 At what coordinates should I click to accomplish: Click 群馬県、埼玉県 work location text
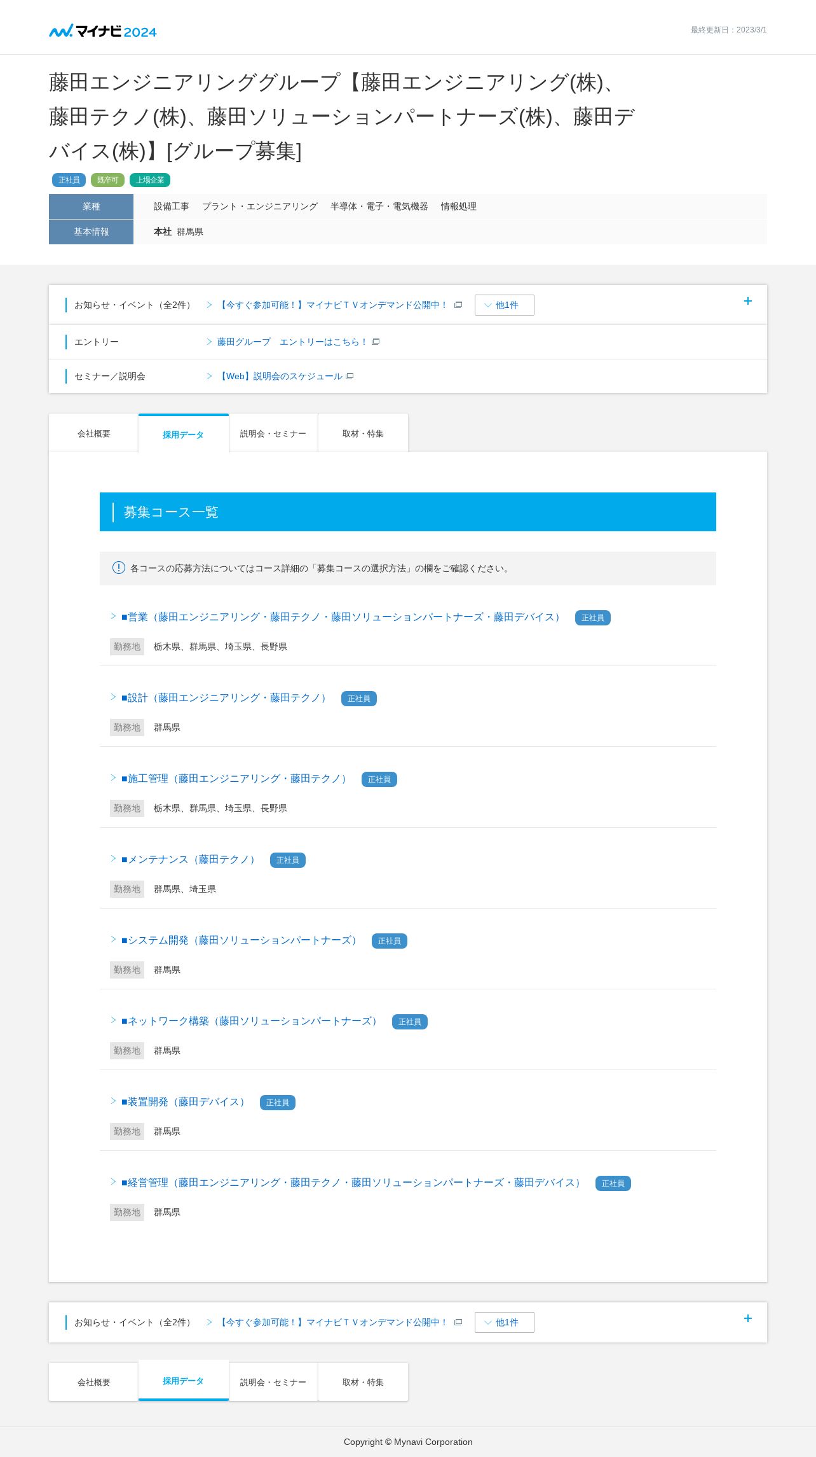[185, 889]
